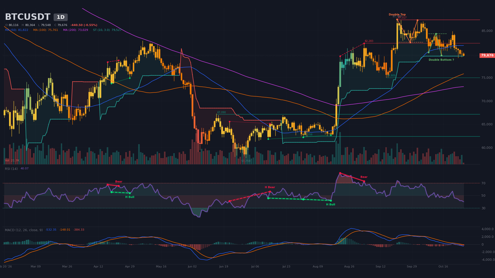The height and width of the screenshot is (278, 495).
Task: Click the Double Bottom ? pattern label
Action: pyautogui.click(x=441, y=60)
